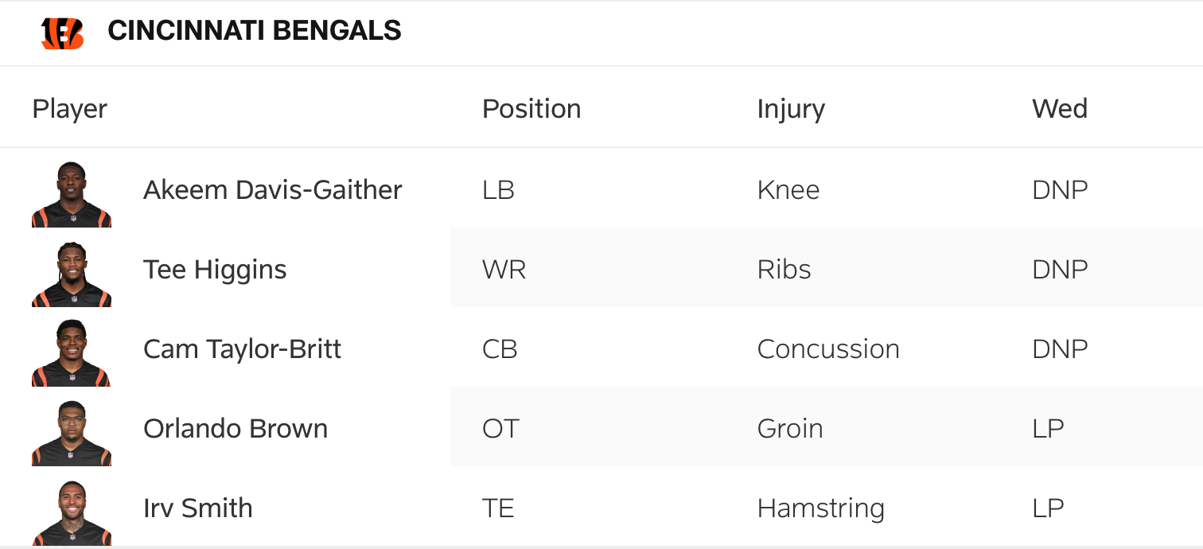
Task: Click Akeem Davis-Gaither's headshot photo
Action: (72, 194)
